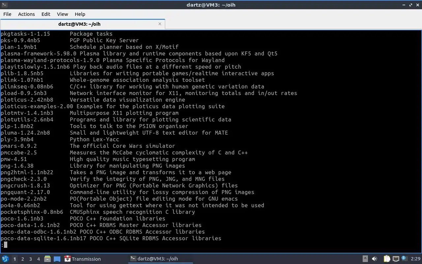422x264 pixels.
Task: Click the text 'pmw-4.51'
Action: click(x=14, y=159)
